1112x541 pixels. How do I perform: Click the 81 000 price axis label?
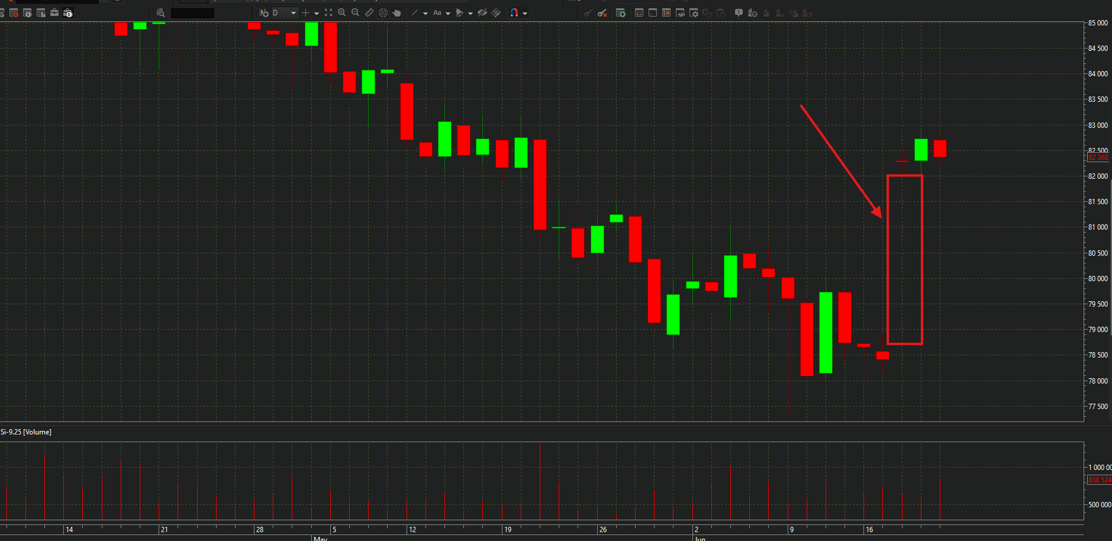point(1098,227)
